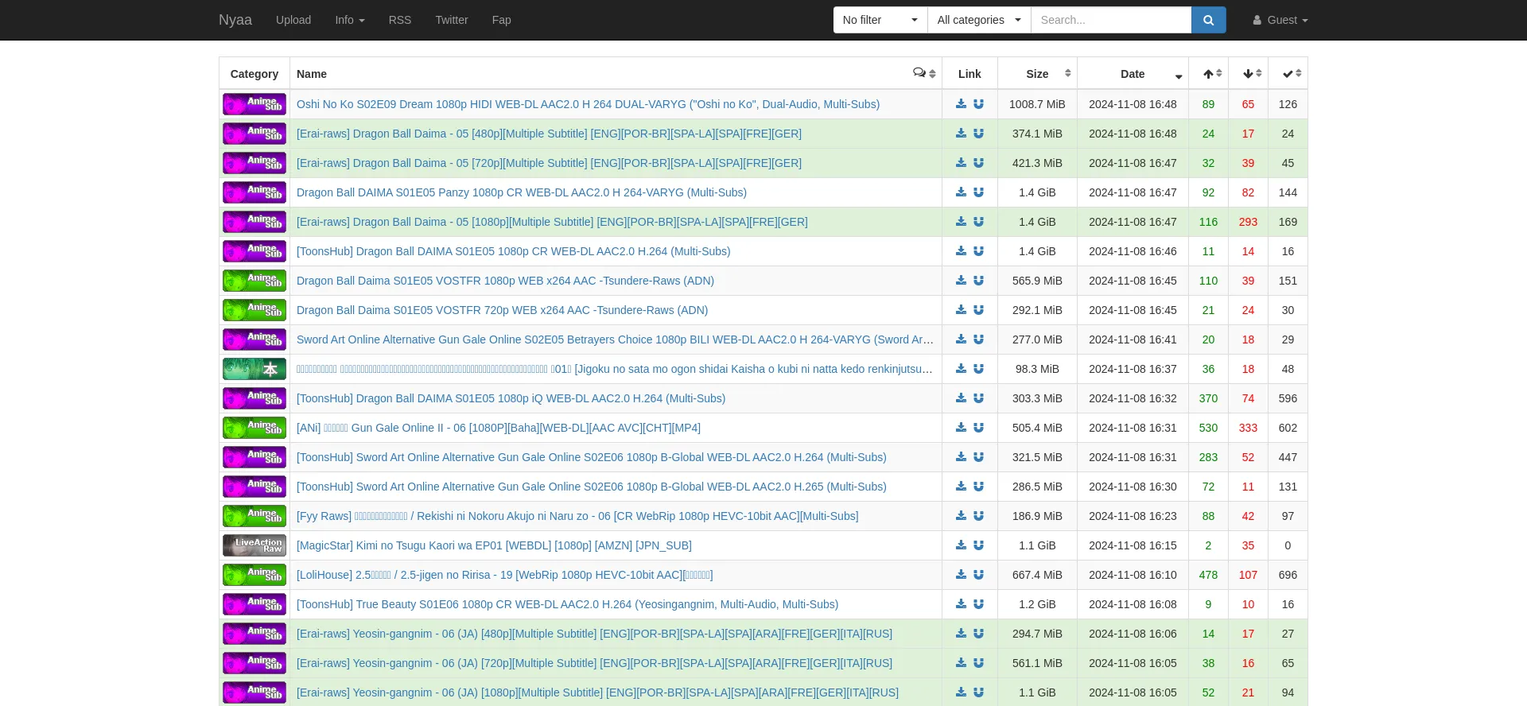The image size is (1527, 706).
Task: Focus the Search text field
Action: [x=1111, y=20]
